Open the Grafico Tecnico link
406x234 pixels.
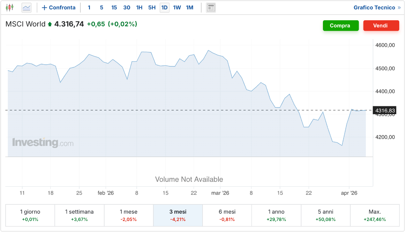tap(374, 8)
